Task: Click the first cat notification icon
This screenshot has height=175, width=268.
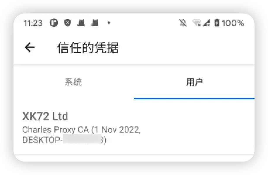Action: click(x=81, y=23)
